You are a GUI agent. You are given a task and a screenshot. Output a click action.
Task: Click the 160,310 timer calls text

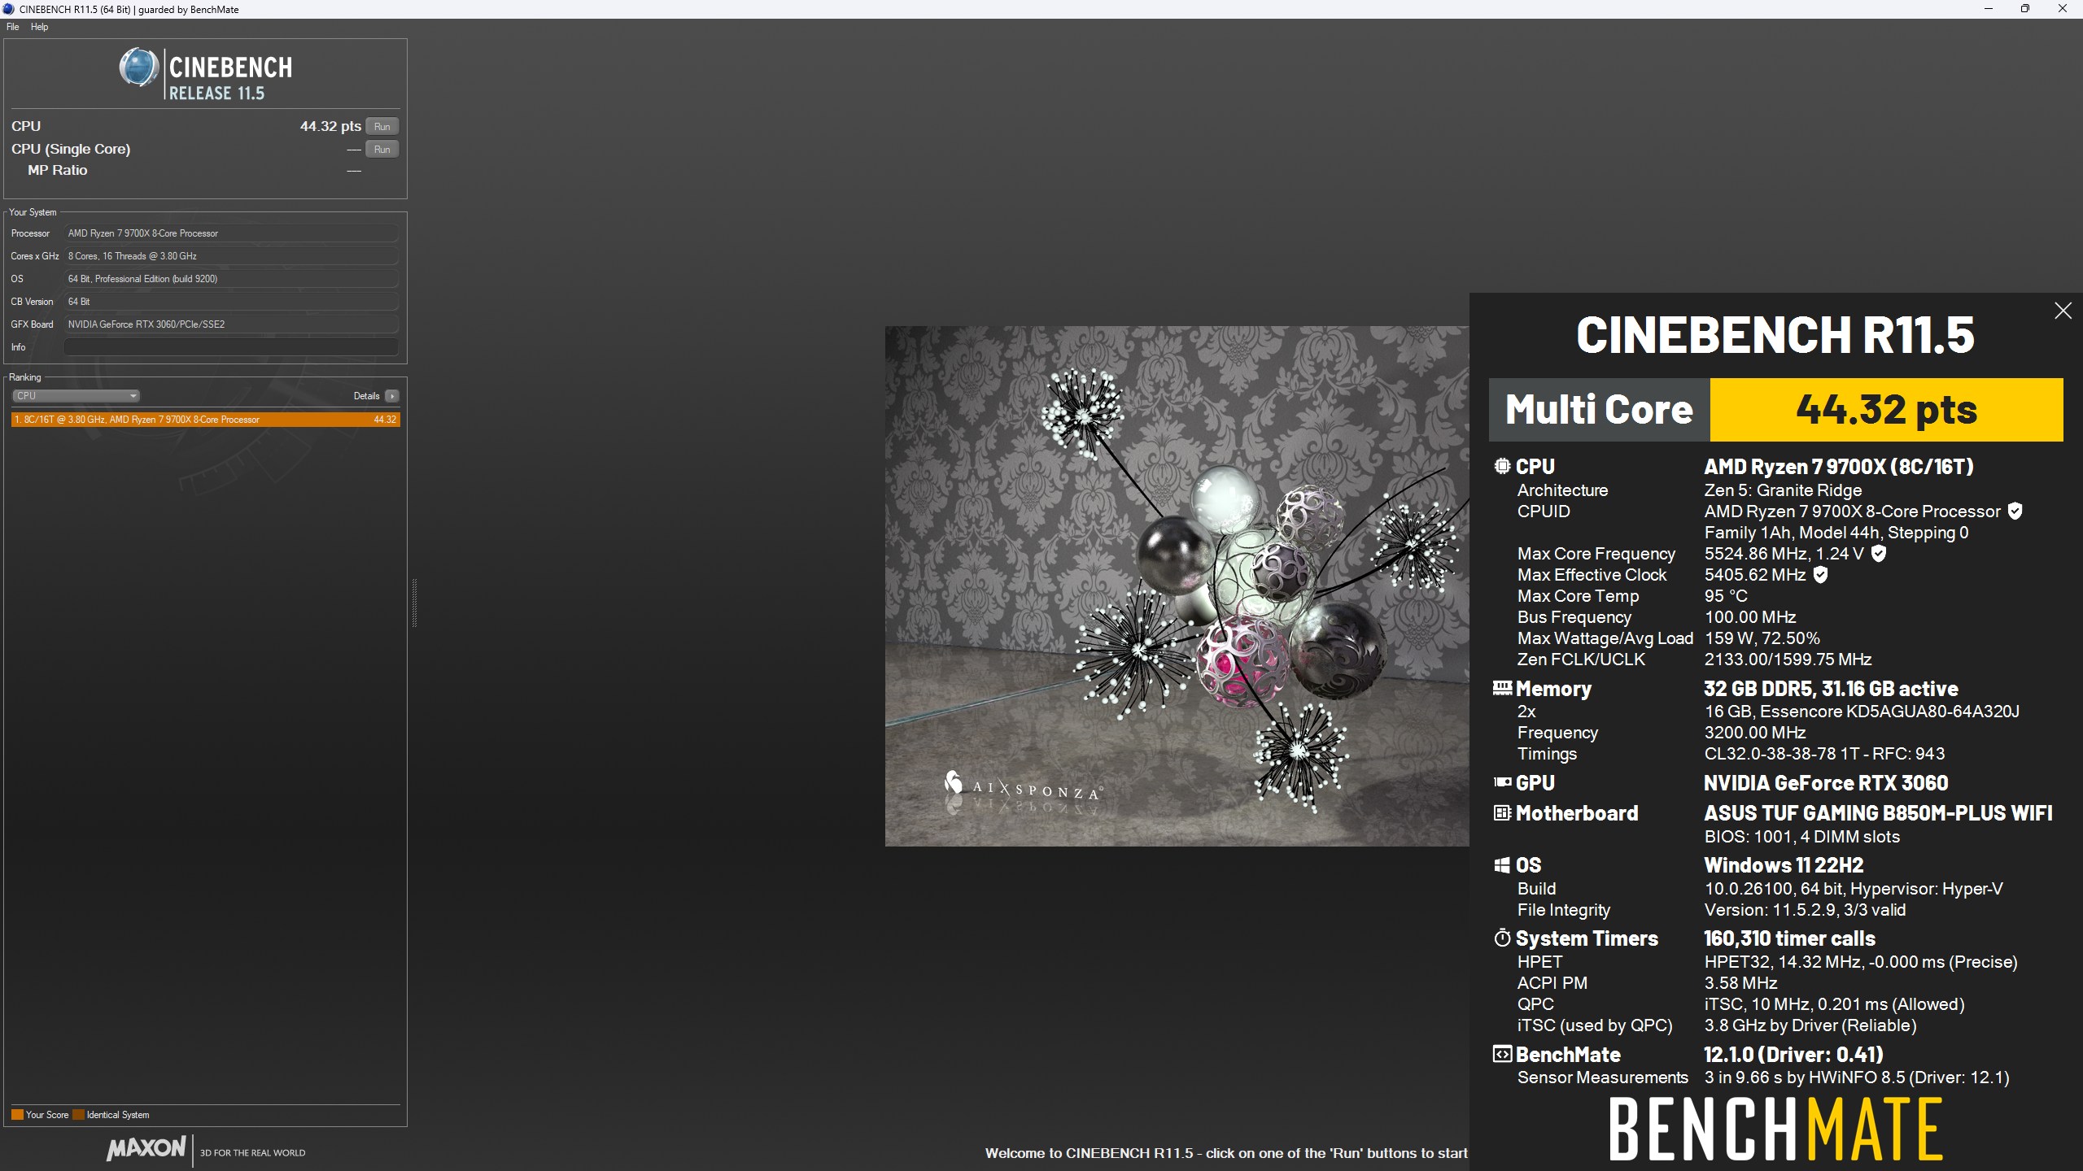(1789, 938)
